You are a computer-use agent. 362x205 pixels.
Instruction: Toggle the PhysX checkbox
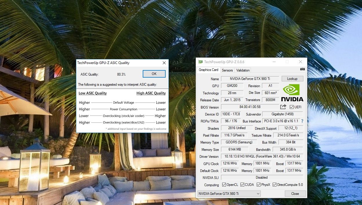tap(258, 185)
